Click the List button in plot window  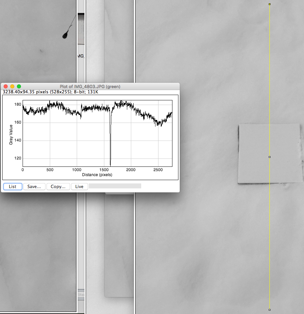point(13,186)
